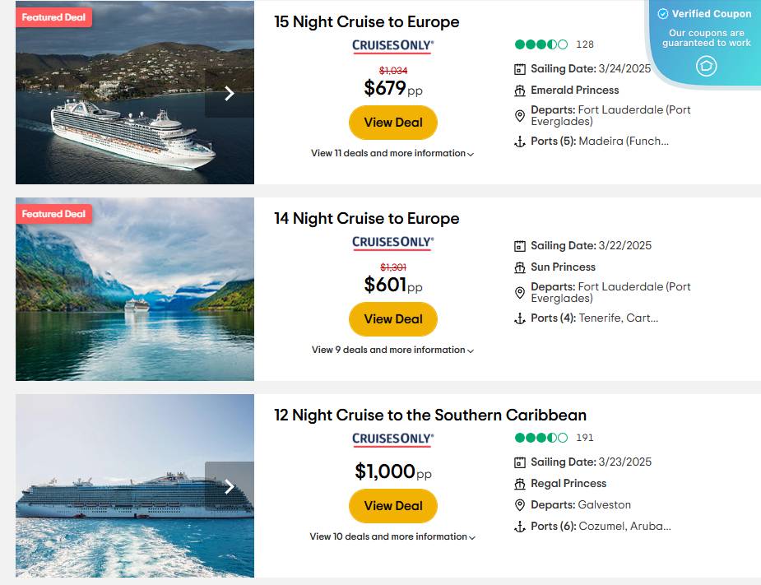
Task: Click the calendar icon beside Sailing Date 3/24/2025
Action: tap(519, 68)
